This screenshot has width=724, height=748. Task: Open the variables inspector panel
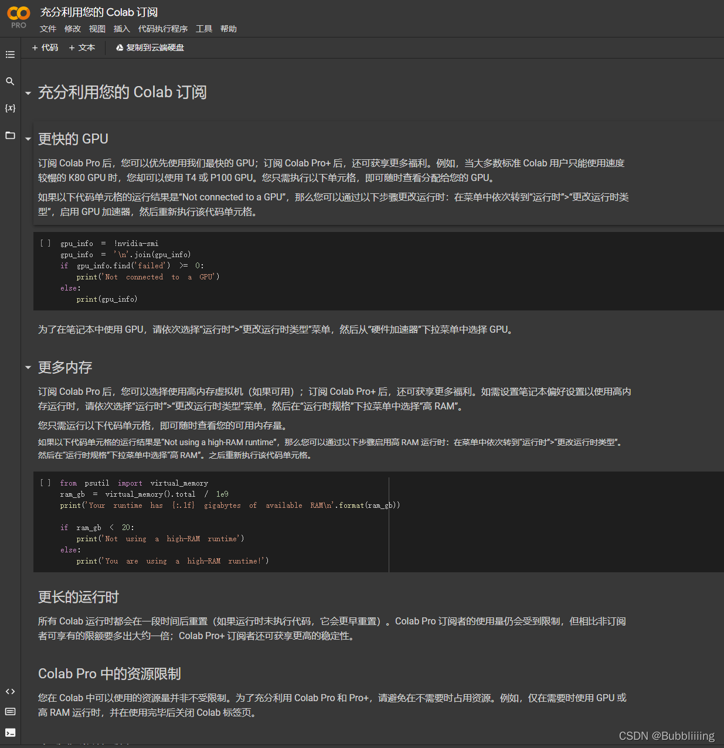coord(10,108)
